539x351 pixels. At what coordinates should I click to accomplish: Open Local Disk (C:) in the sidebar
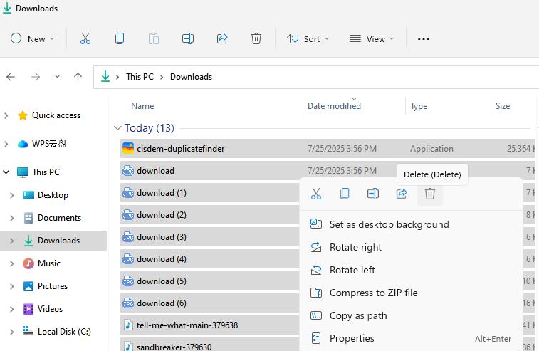[x=63, y=331]
